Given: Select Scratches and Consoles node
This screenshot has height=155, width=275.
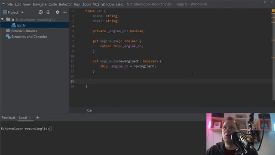Looking at the screenshot, I should point(29,37).
